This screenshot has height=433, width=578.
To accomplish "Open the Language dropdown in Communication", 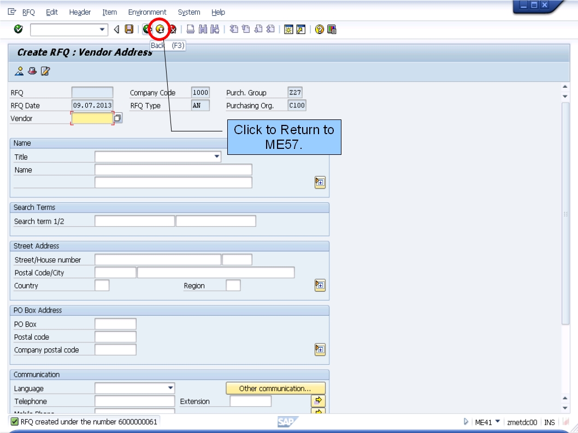I will tap(169, 388).
